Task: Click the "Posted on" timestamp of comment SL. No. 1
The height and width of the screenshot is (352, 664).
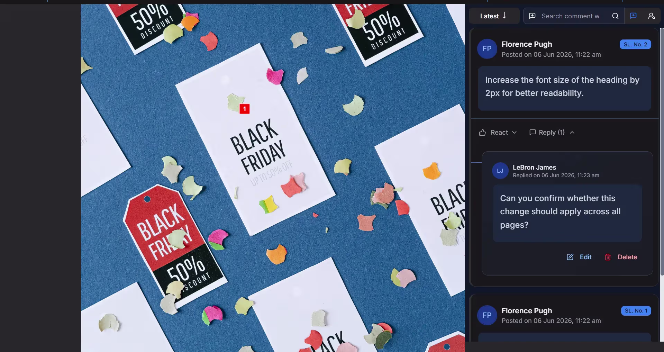Action: (x=551, y=321)
